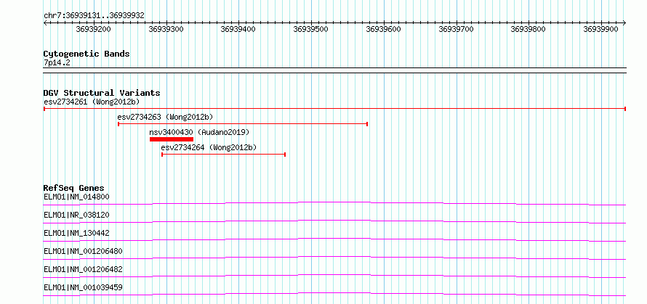Open variant esv2734264 (Wong2012b) label

coord(209,147)
